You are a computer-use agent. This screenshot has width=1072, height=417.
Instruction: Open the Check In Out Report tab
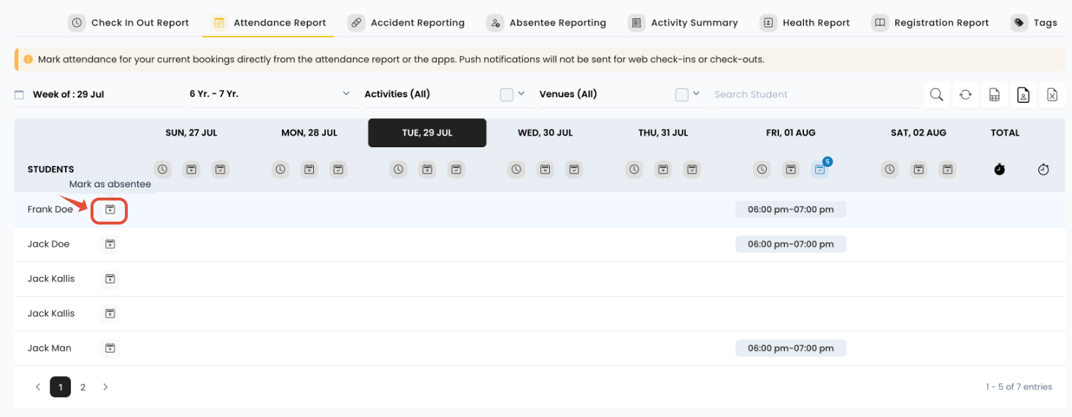pos(129,23)
